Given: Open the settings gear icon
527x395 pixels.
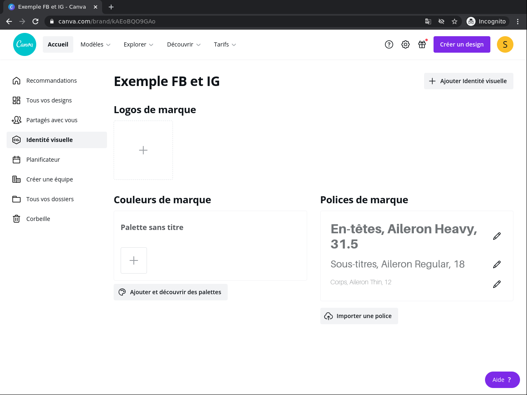Looking at the screenshot, I should point(406,44).
